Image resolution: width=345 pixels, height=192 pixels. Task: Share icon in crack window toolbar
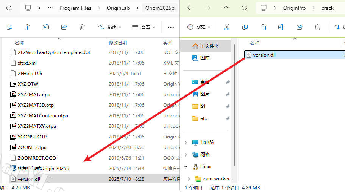300,27
